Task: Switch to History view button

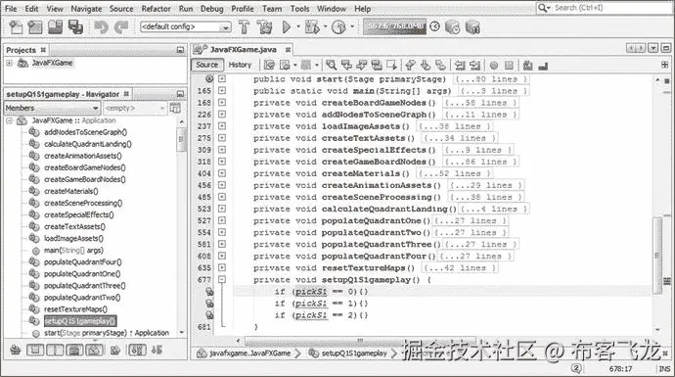Action: (240, 65)
